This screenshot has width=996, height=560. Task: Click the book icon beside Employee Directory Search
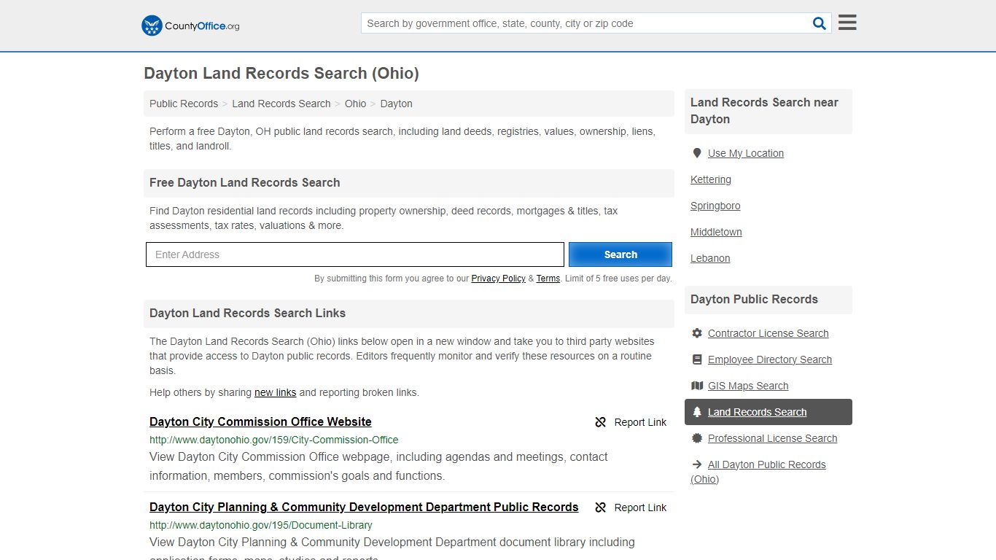pyautogui.click(x=697, y=359)
